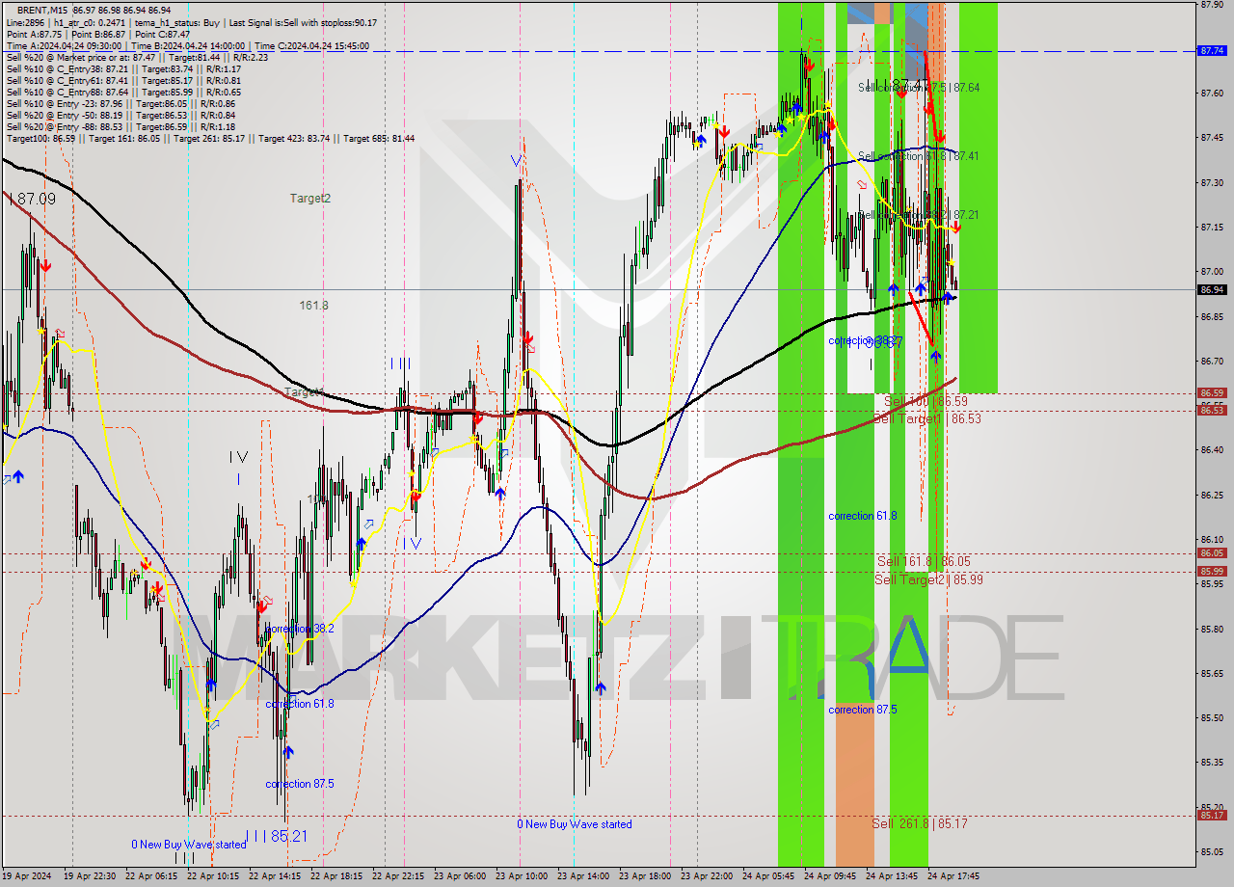The image size is (1234, 887).
Task: Select '23 Apr 14:00' on the time axis
Action: 584,876
